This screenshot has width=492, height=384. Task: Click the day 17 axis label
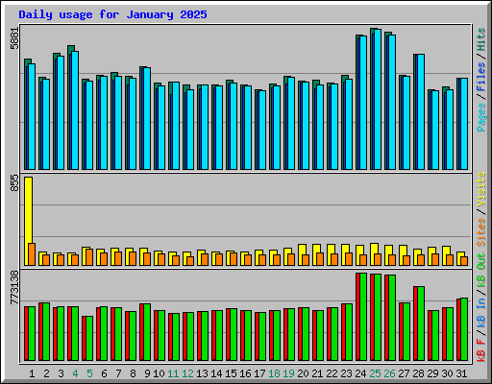click(x=259, y=373)
